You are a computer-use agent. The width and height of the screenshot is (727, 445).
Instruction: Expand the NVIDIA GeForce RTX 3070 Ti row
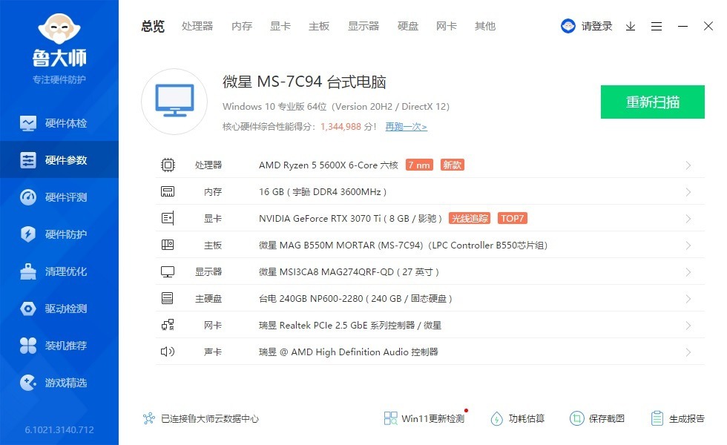(688, 218)
